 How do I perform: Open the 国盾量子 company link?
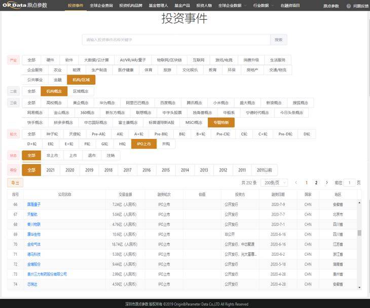(x=34, y=204)
